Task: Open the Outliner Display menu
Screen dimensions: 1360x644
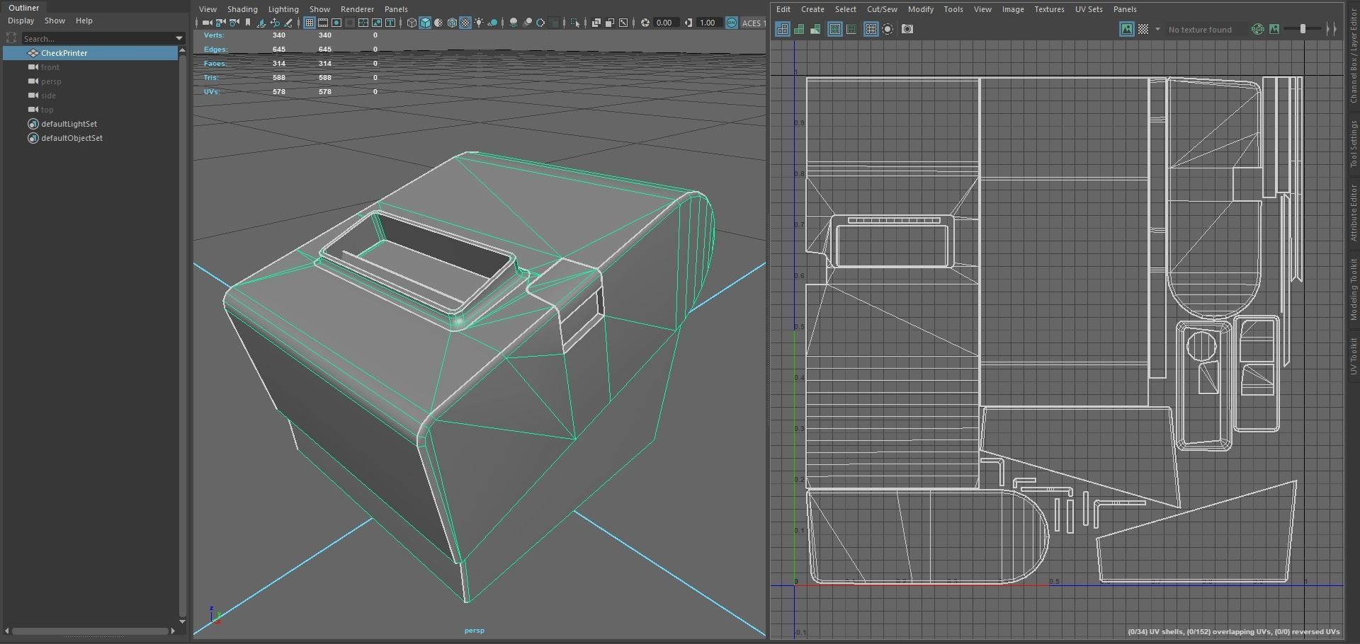Action: [21, 21]
